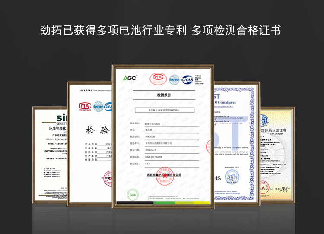Click the green AGC round seal
Viewport: 324px width, 234px height.
tap(133, 195)
